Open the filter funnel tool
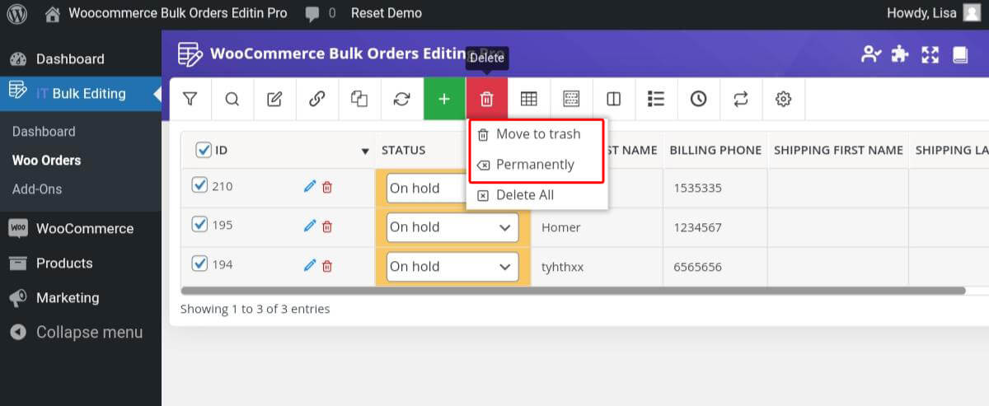 (x=190, y=99)
